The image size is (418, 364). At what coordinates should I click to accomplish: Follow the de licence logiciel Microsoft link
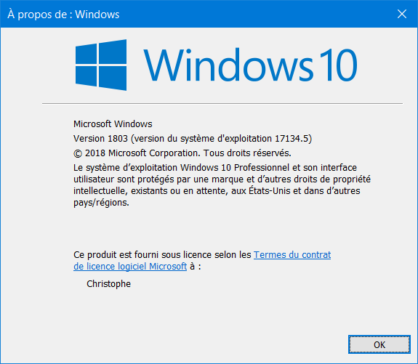point(130,266)
